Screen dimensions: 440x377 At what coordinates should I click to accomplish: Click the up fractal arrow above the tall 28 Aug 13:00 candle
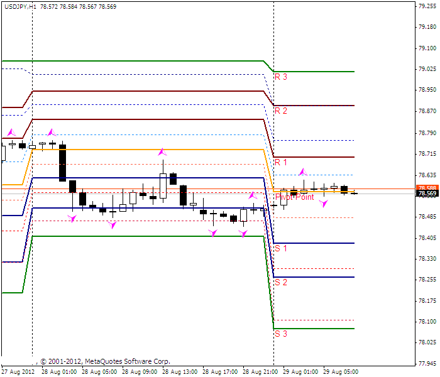pyautogui.click(x=162, y=152)
